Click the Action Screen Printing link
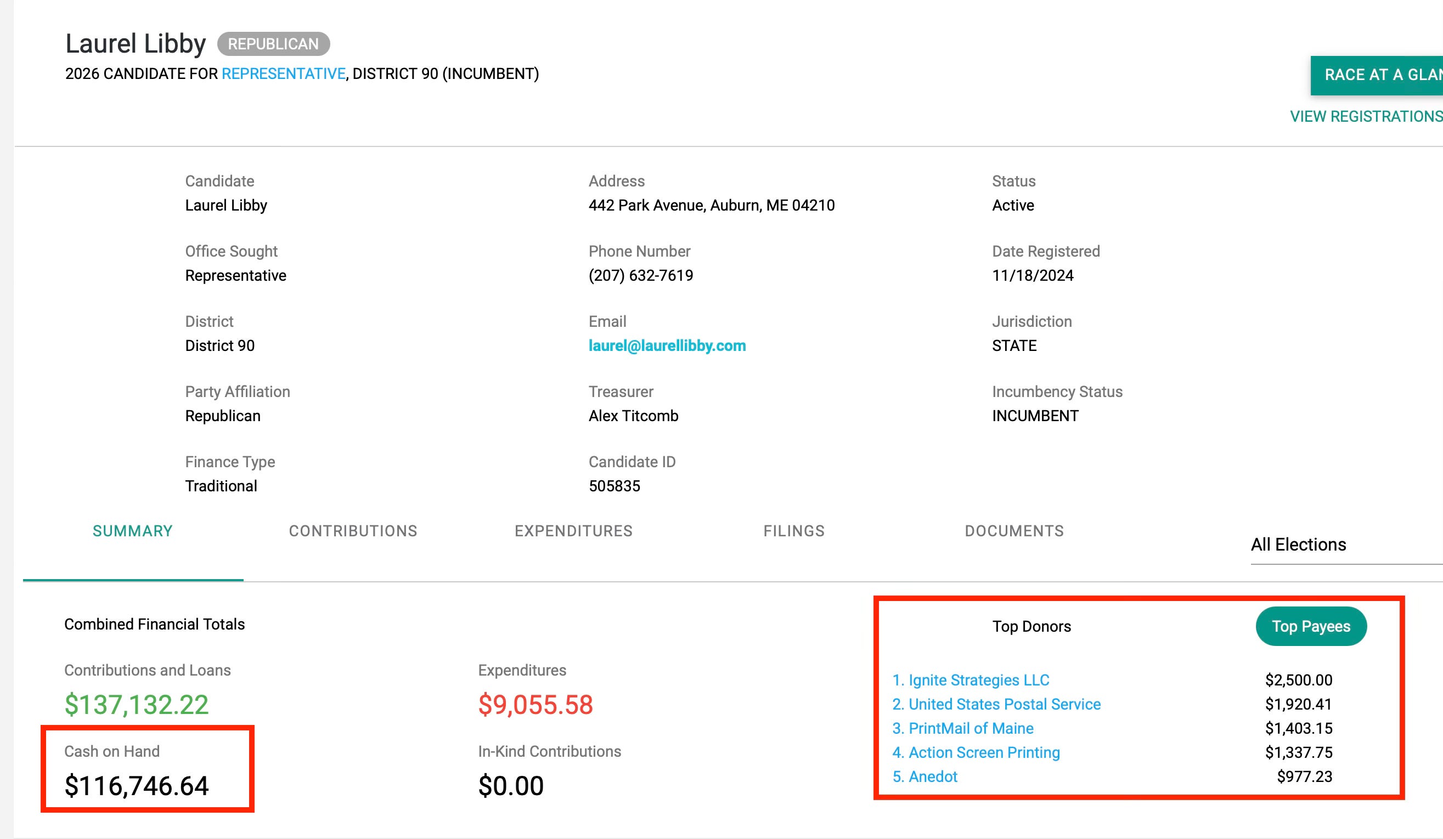This screenshot has width=1443, height=839. point(984,752)
